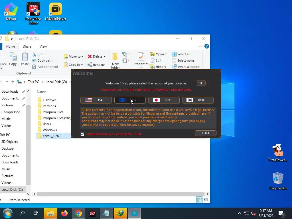Click the Name column header
Image resolution: width=292 pixels, height=219 pixels.
(x=41, y=92)
